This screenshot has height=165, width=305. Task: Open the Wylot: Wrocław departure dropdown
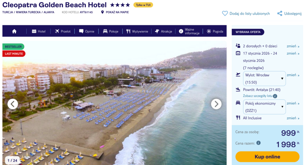[x=264, y=78]
